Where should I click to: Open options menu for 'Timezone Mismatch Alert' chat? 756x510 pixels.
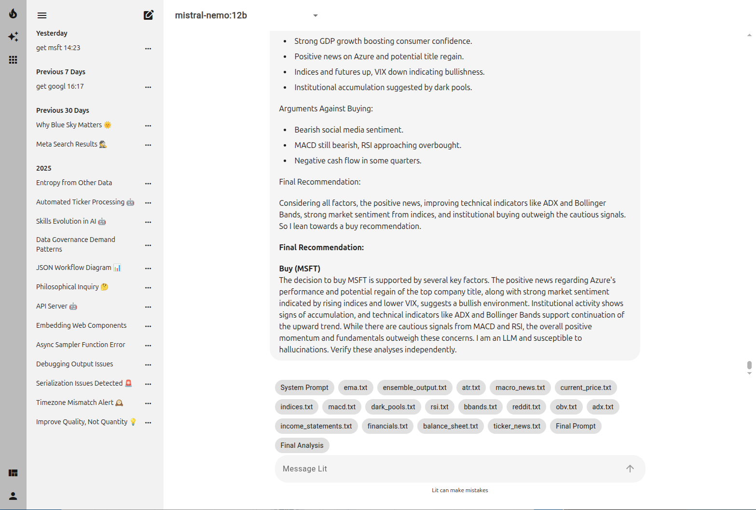click(x=148, y=403)
